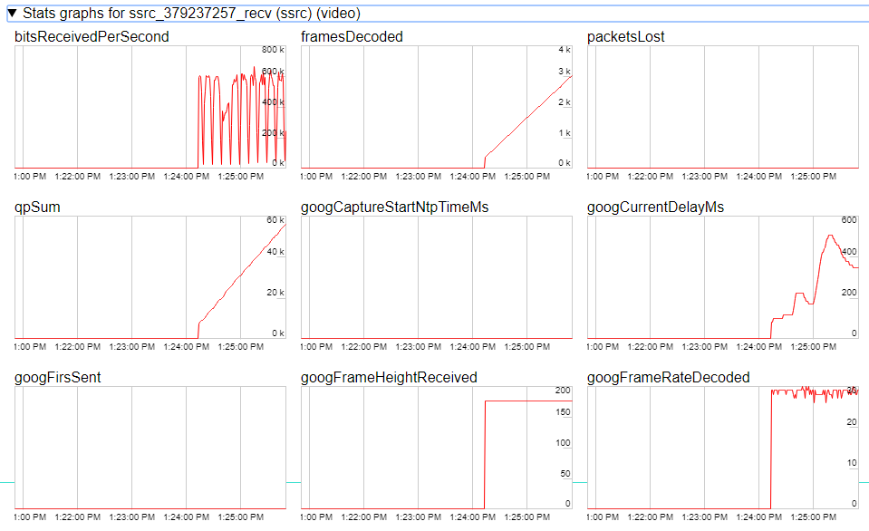Select the googFrameRateDecoded title text
The width and height of the screenshot is (869, 531).
pos(668,378)
